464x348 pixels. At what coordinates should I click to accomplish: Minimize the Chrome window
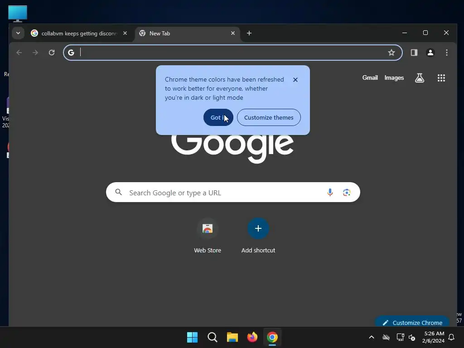pos(405,33)
